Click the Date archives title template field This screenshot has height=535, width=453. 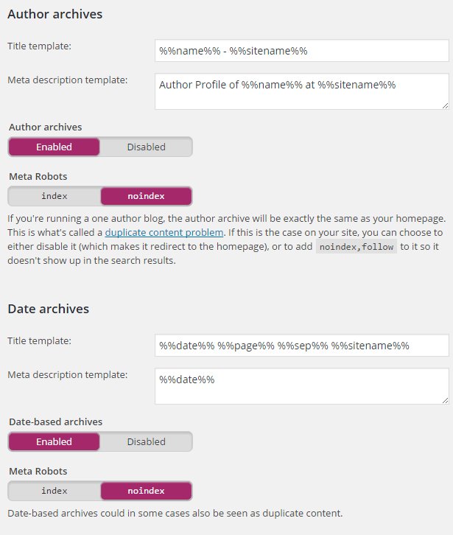302,346
